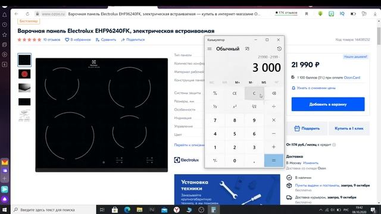Add product to favorites heart link
Viewport: 381px width, 214px height.
click(78, 40)
